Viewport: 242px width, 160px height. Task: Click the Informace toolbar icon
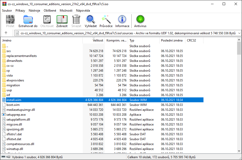[x=122, y=19]
